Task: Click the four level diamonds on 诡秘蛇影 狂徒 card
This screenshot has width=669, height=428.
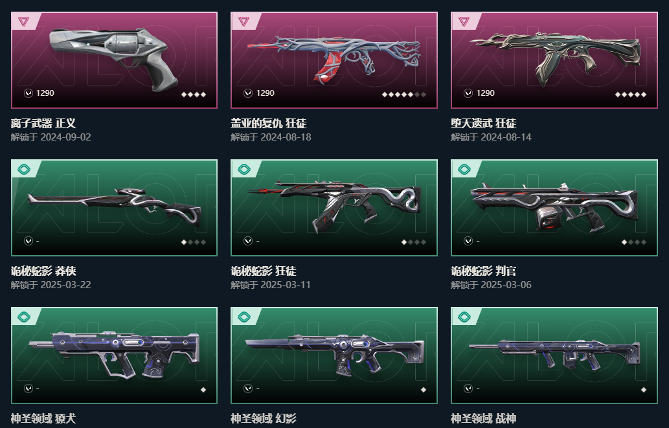Action: click(414, 242)
